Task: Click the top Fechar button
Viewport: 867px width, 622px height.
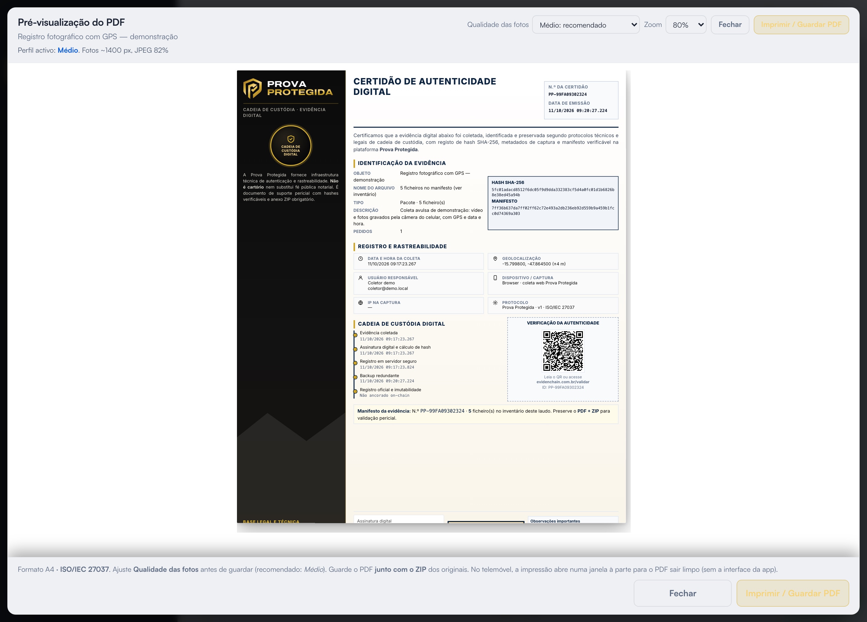Action: tap(730, 24)
